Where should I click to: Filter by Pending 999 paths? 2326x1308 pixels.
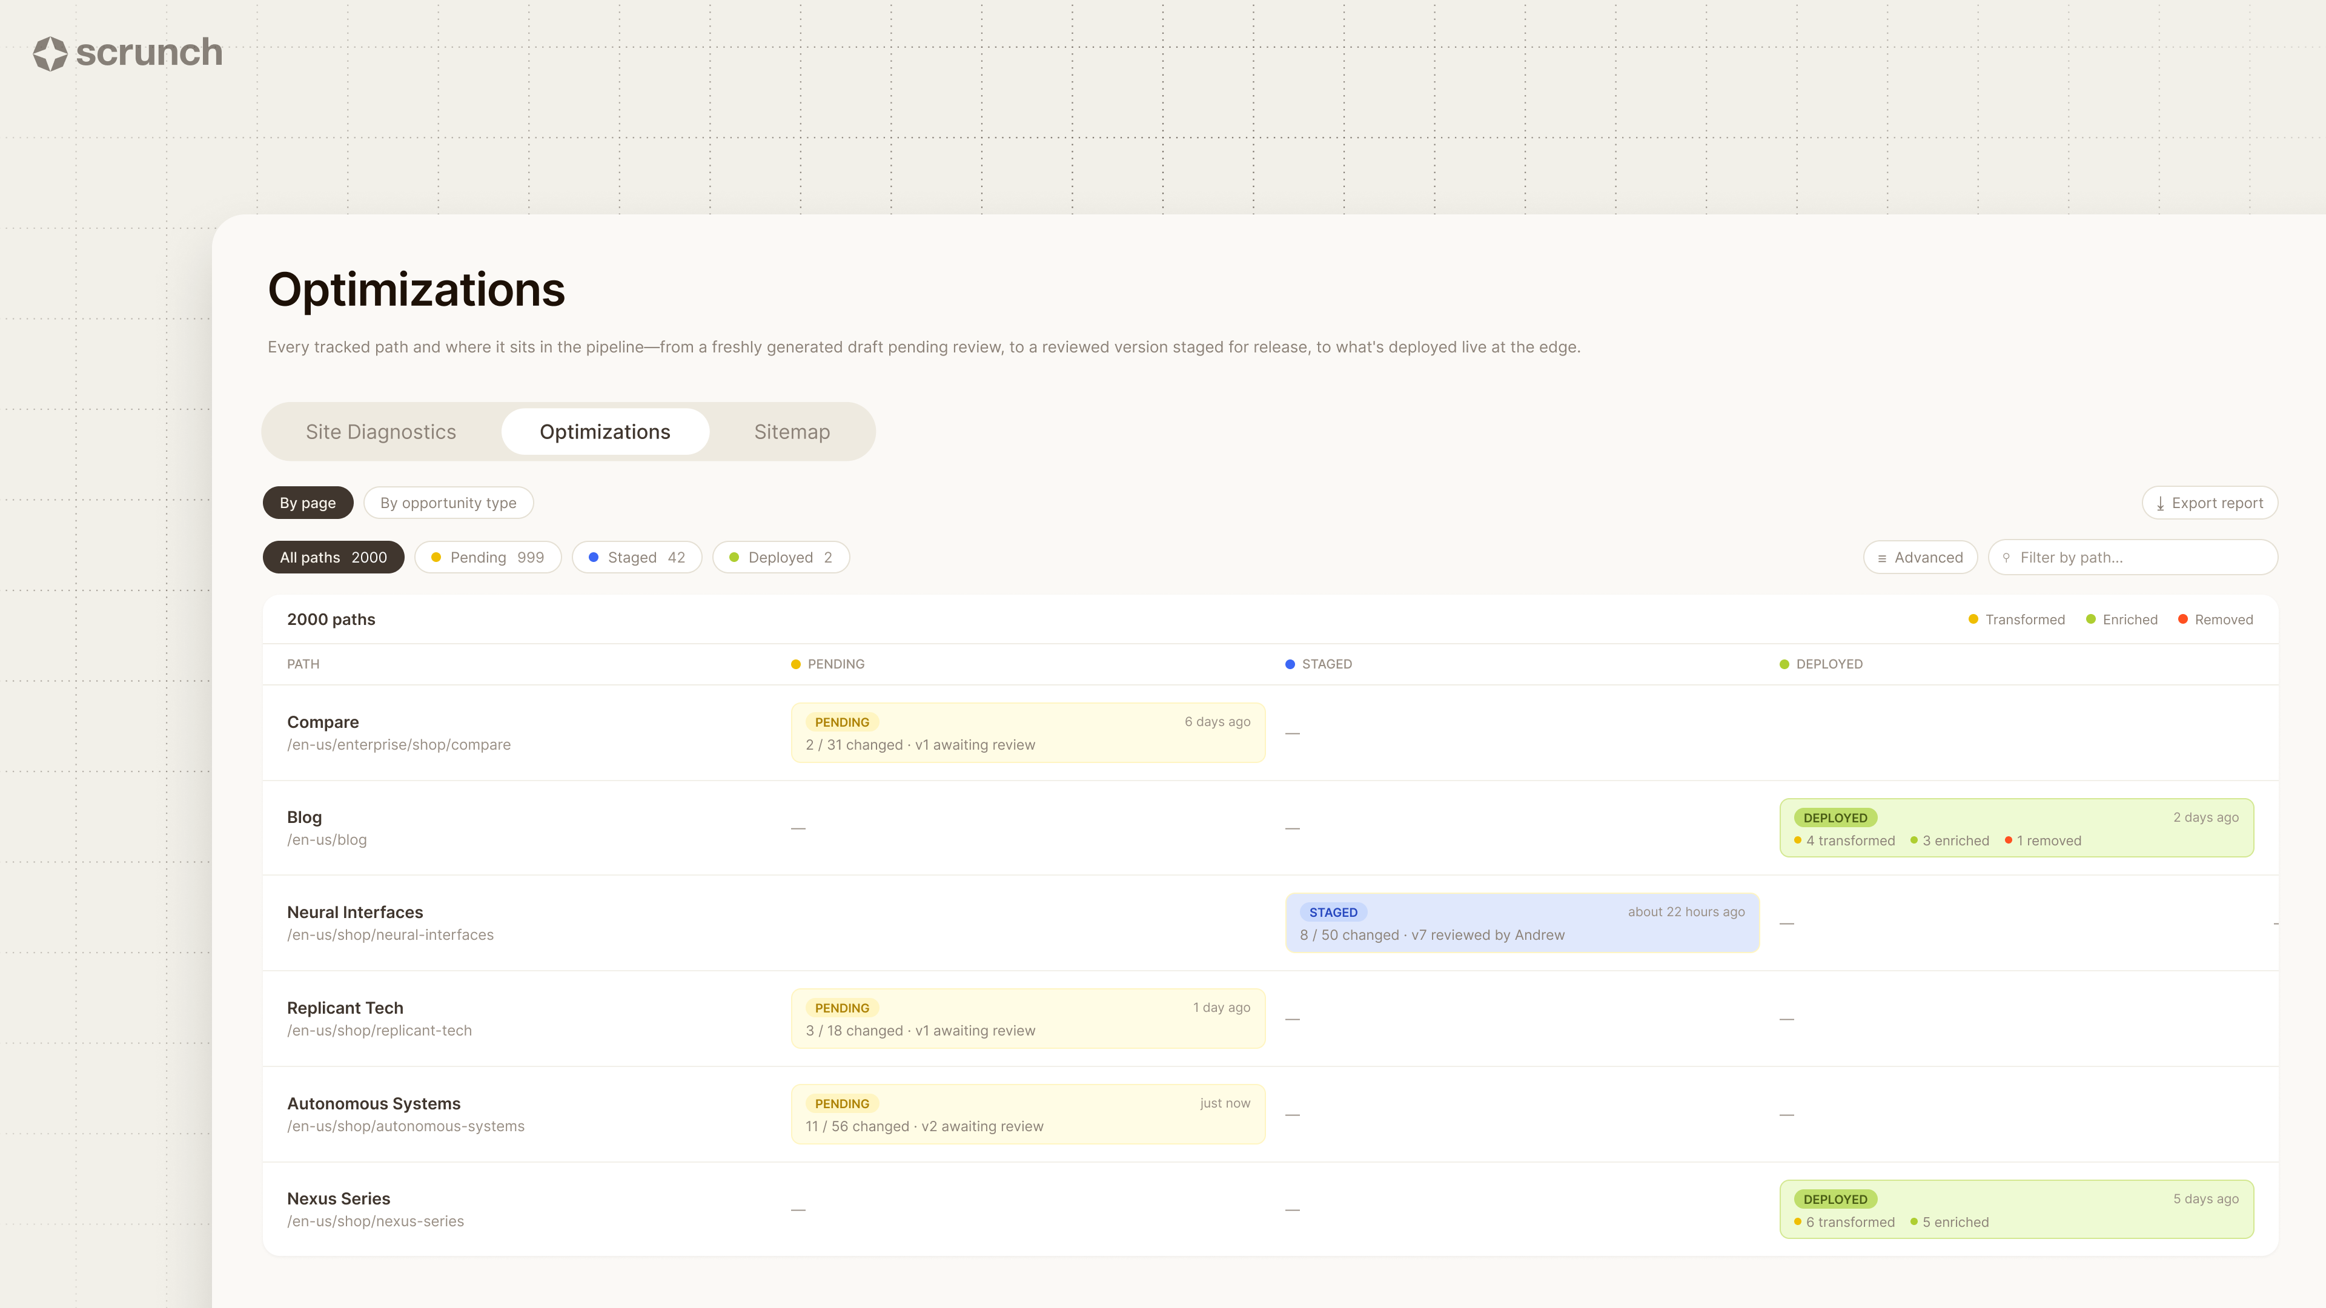[488, 557]
